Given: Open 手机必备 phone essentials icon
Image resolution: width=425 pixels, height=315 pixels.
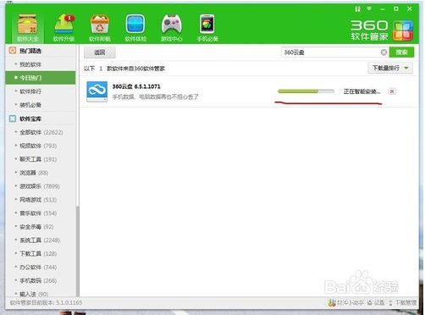Looking at the screenshot, I should pos(207,28).
